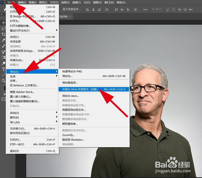The image size is (202, 178).
Task: Click align bottom edges icon
Action: [x=128, y=10]
